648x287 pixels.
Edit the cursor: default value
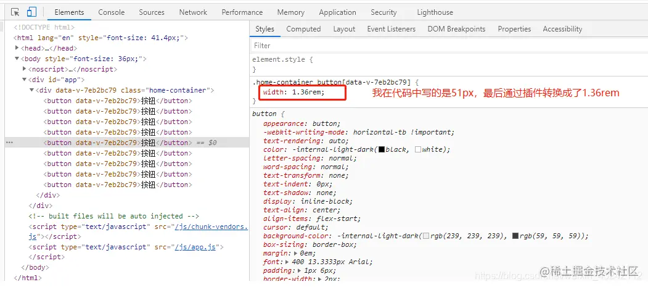click(310, 228)
